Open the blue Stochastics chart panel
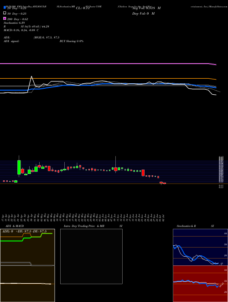 200,247
